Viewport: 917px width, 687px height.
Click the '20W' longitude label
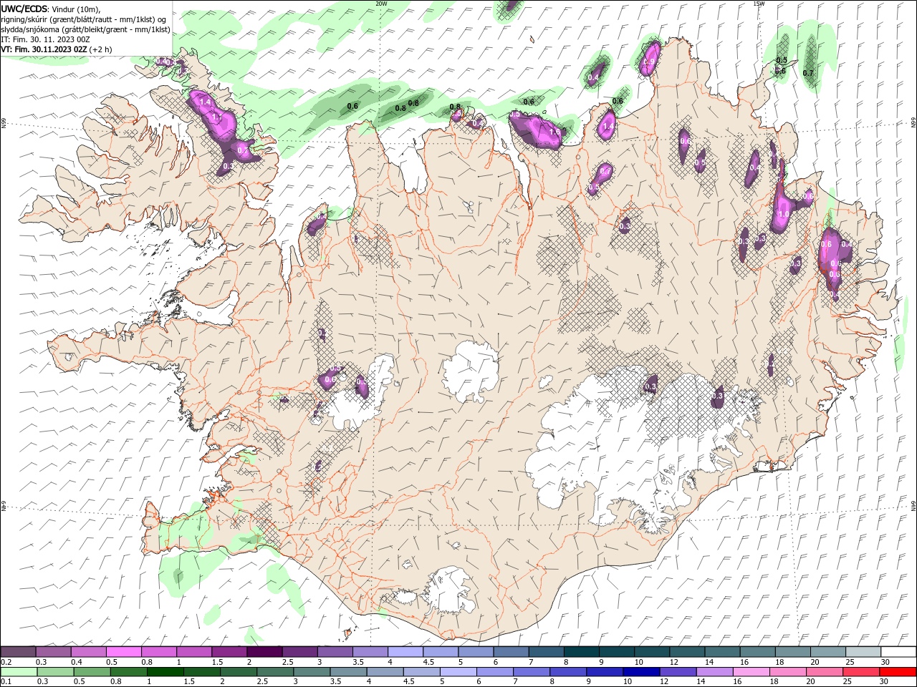point(381,3)
